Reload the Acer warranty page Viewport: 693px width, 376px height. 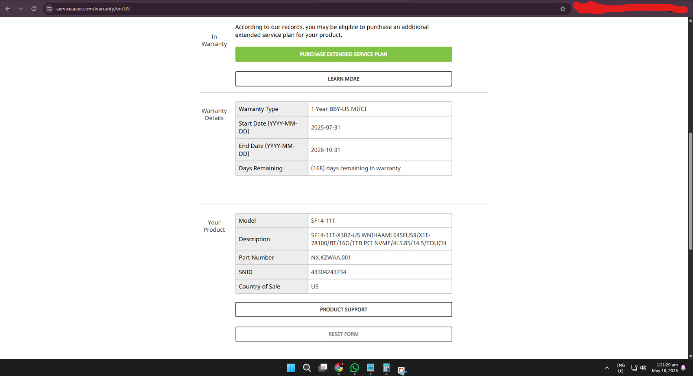(x=33, y=9)
